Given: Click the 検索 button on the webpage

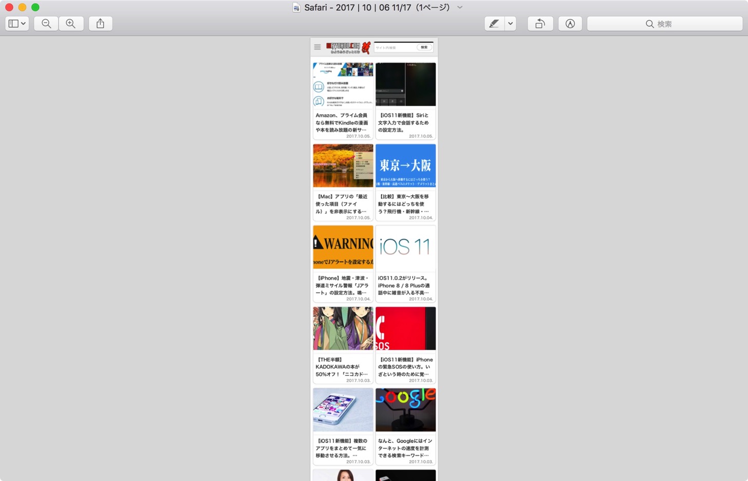Looking at the screenshot, I should click(424, 47).
